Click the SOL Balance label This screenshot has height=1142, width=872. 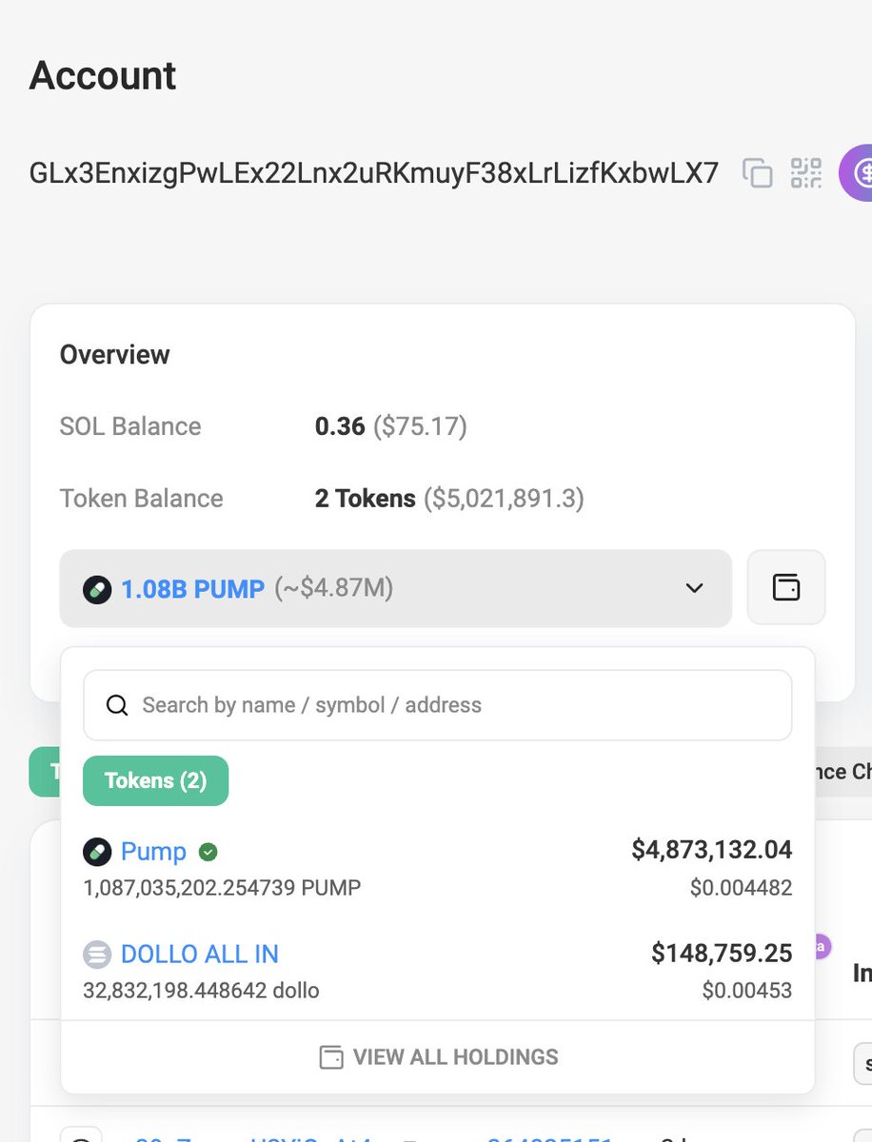tap(130, 426)
